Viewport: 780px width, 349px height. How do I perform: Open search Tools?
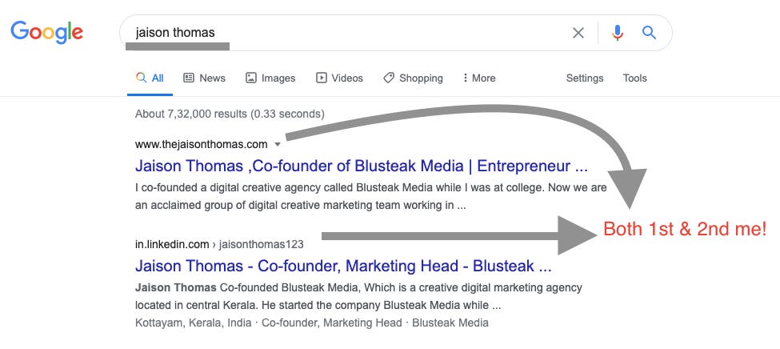[x=634, y=78]
